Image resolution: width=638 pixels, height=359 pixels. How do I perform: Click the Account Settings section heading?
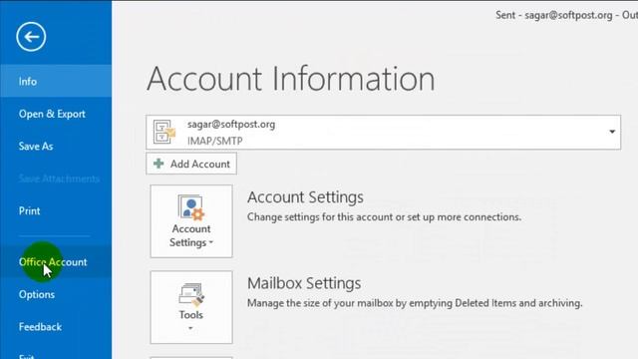305,197
